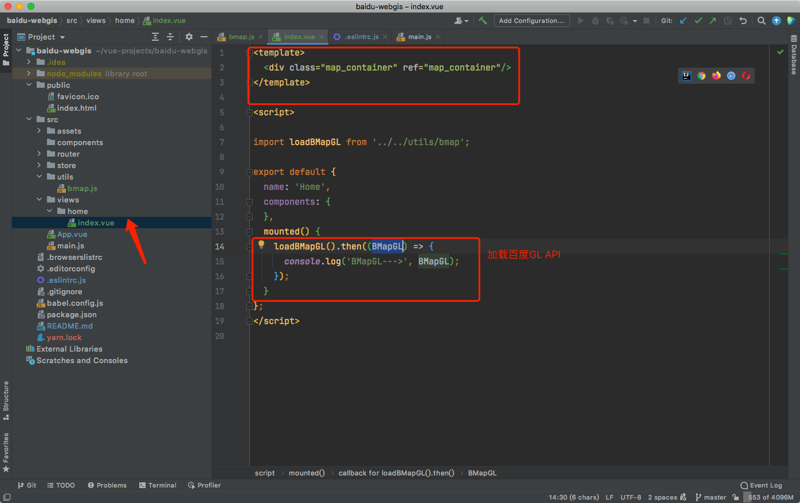Image resolution: width=800 pixels, height=503 pixels.
Task: Open the code-with-me user dropdown
Action: pos(461,21)
